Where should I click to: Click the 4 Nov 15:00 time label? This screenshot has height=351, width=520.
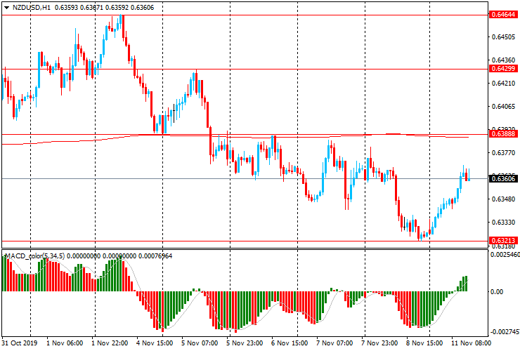[x=155, y=343]
